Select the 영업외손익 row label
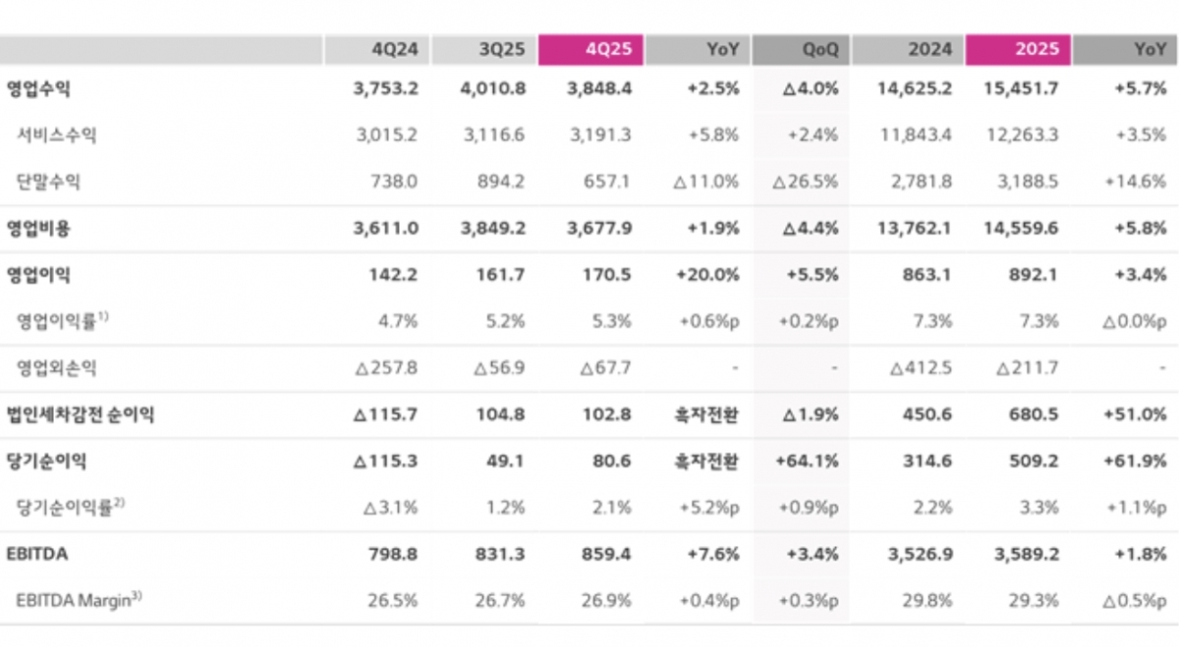1179x647 pixels. 56,368
